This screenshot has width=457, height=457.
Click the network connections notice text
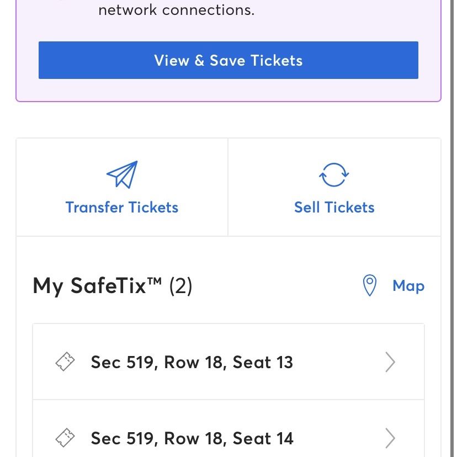pyautogui.click(x=176, y=10)
